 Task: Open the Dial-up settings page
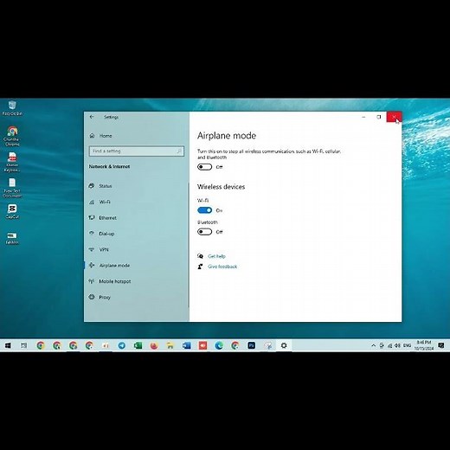point(101,234)
